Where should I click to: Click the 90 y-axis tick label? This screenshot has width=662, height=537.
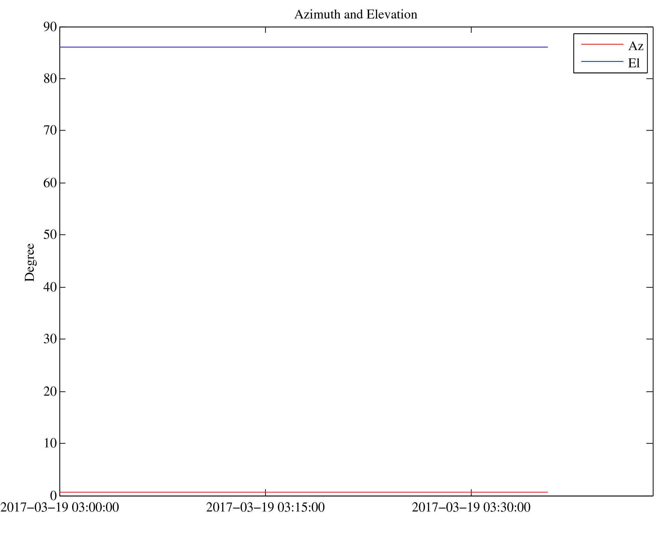(x=50, y=27)
